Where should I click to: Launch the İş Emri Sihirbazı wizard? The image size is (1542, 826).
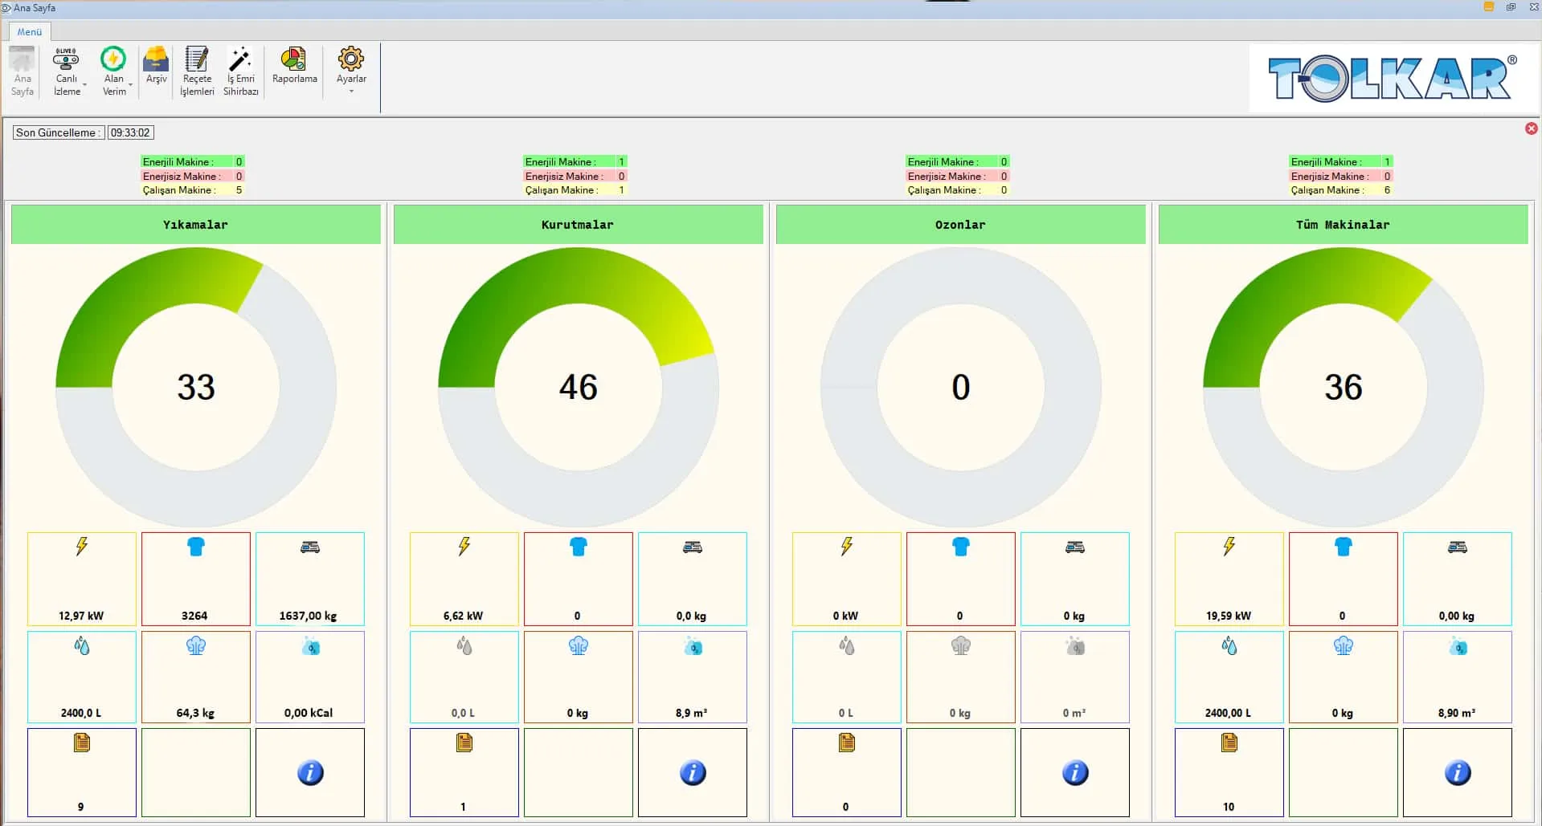240,61
